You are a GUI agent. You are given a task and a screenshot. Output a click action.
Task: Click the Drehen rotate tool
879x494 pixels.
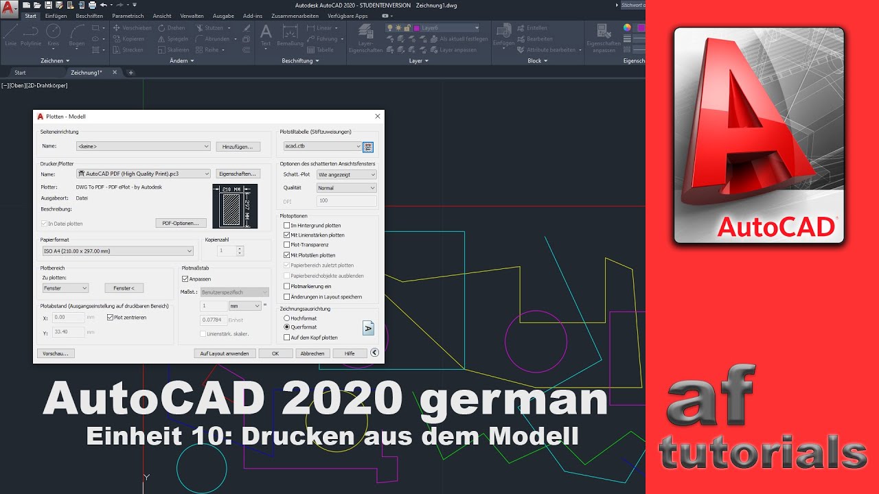[x=172, y=28]
